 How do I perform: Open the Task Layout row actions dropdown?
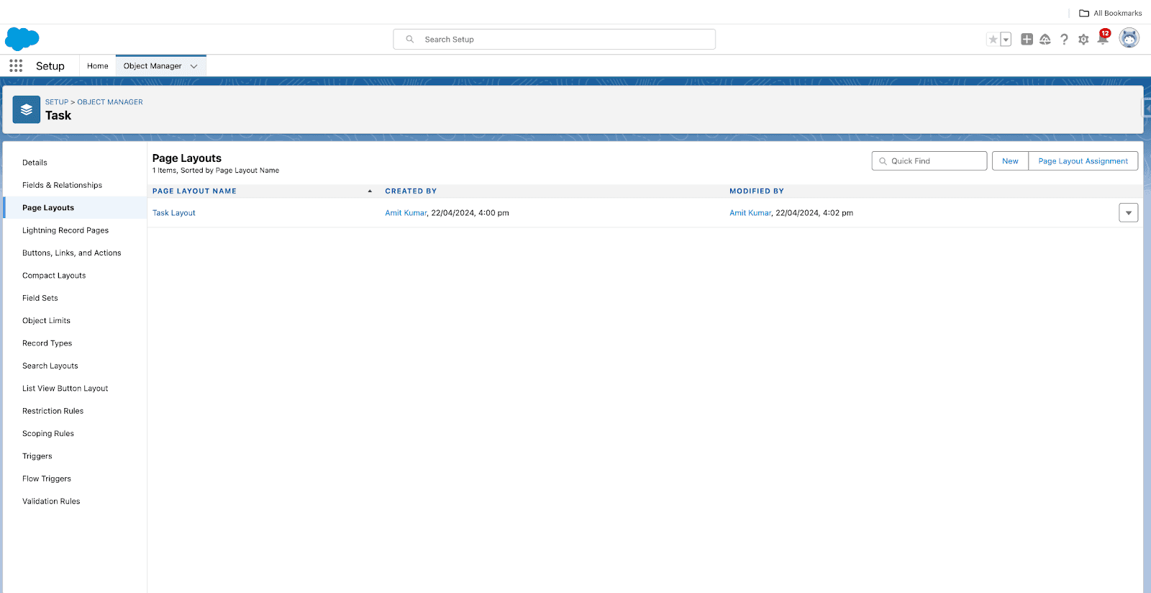coord(1128,213)
